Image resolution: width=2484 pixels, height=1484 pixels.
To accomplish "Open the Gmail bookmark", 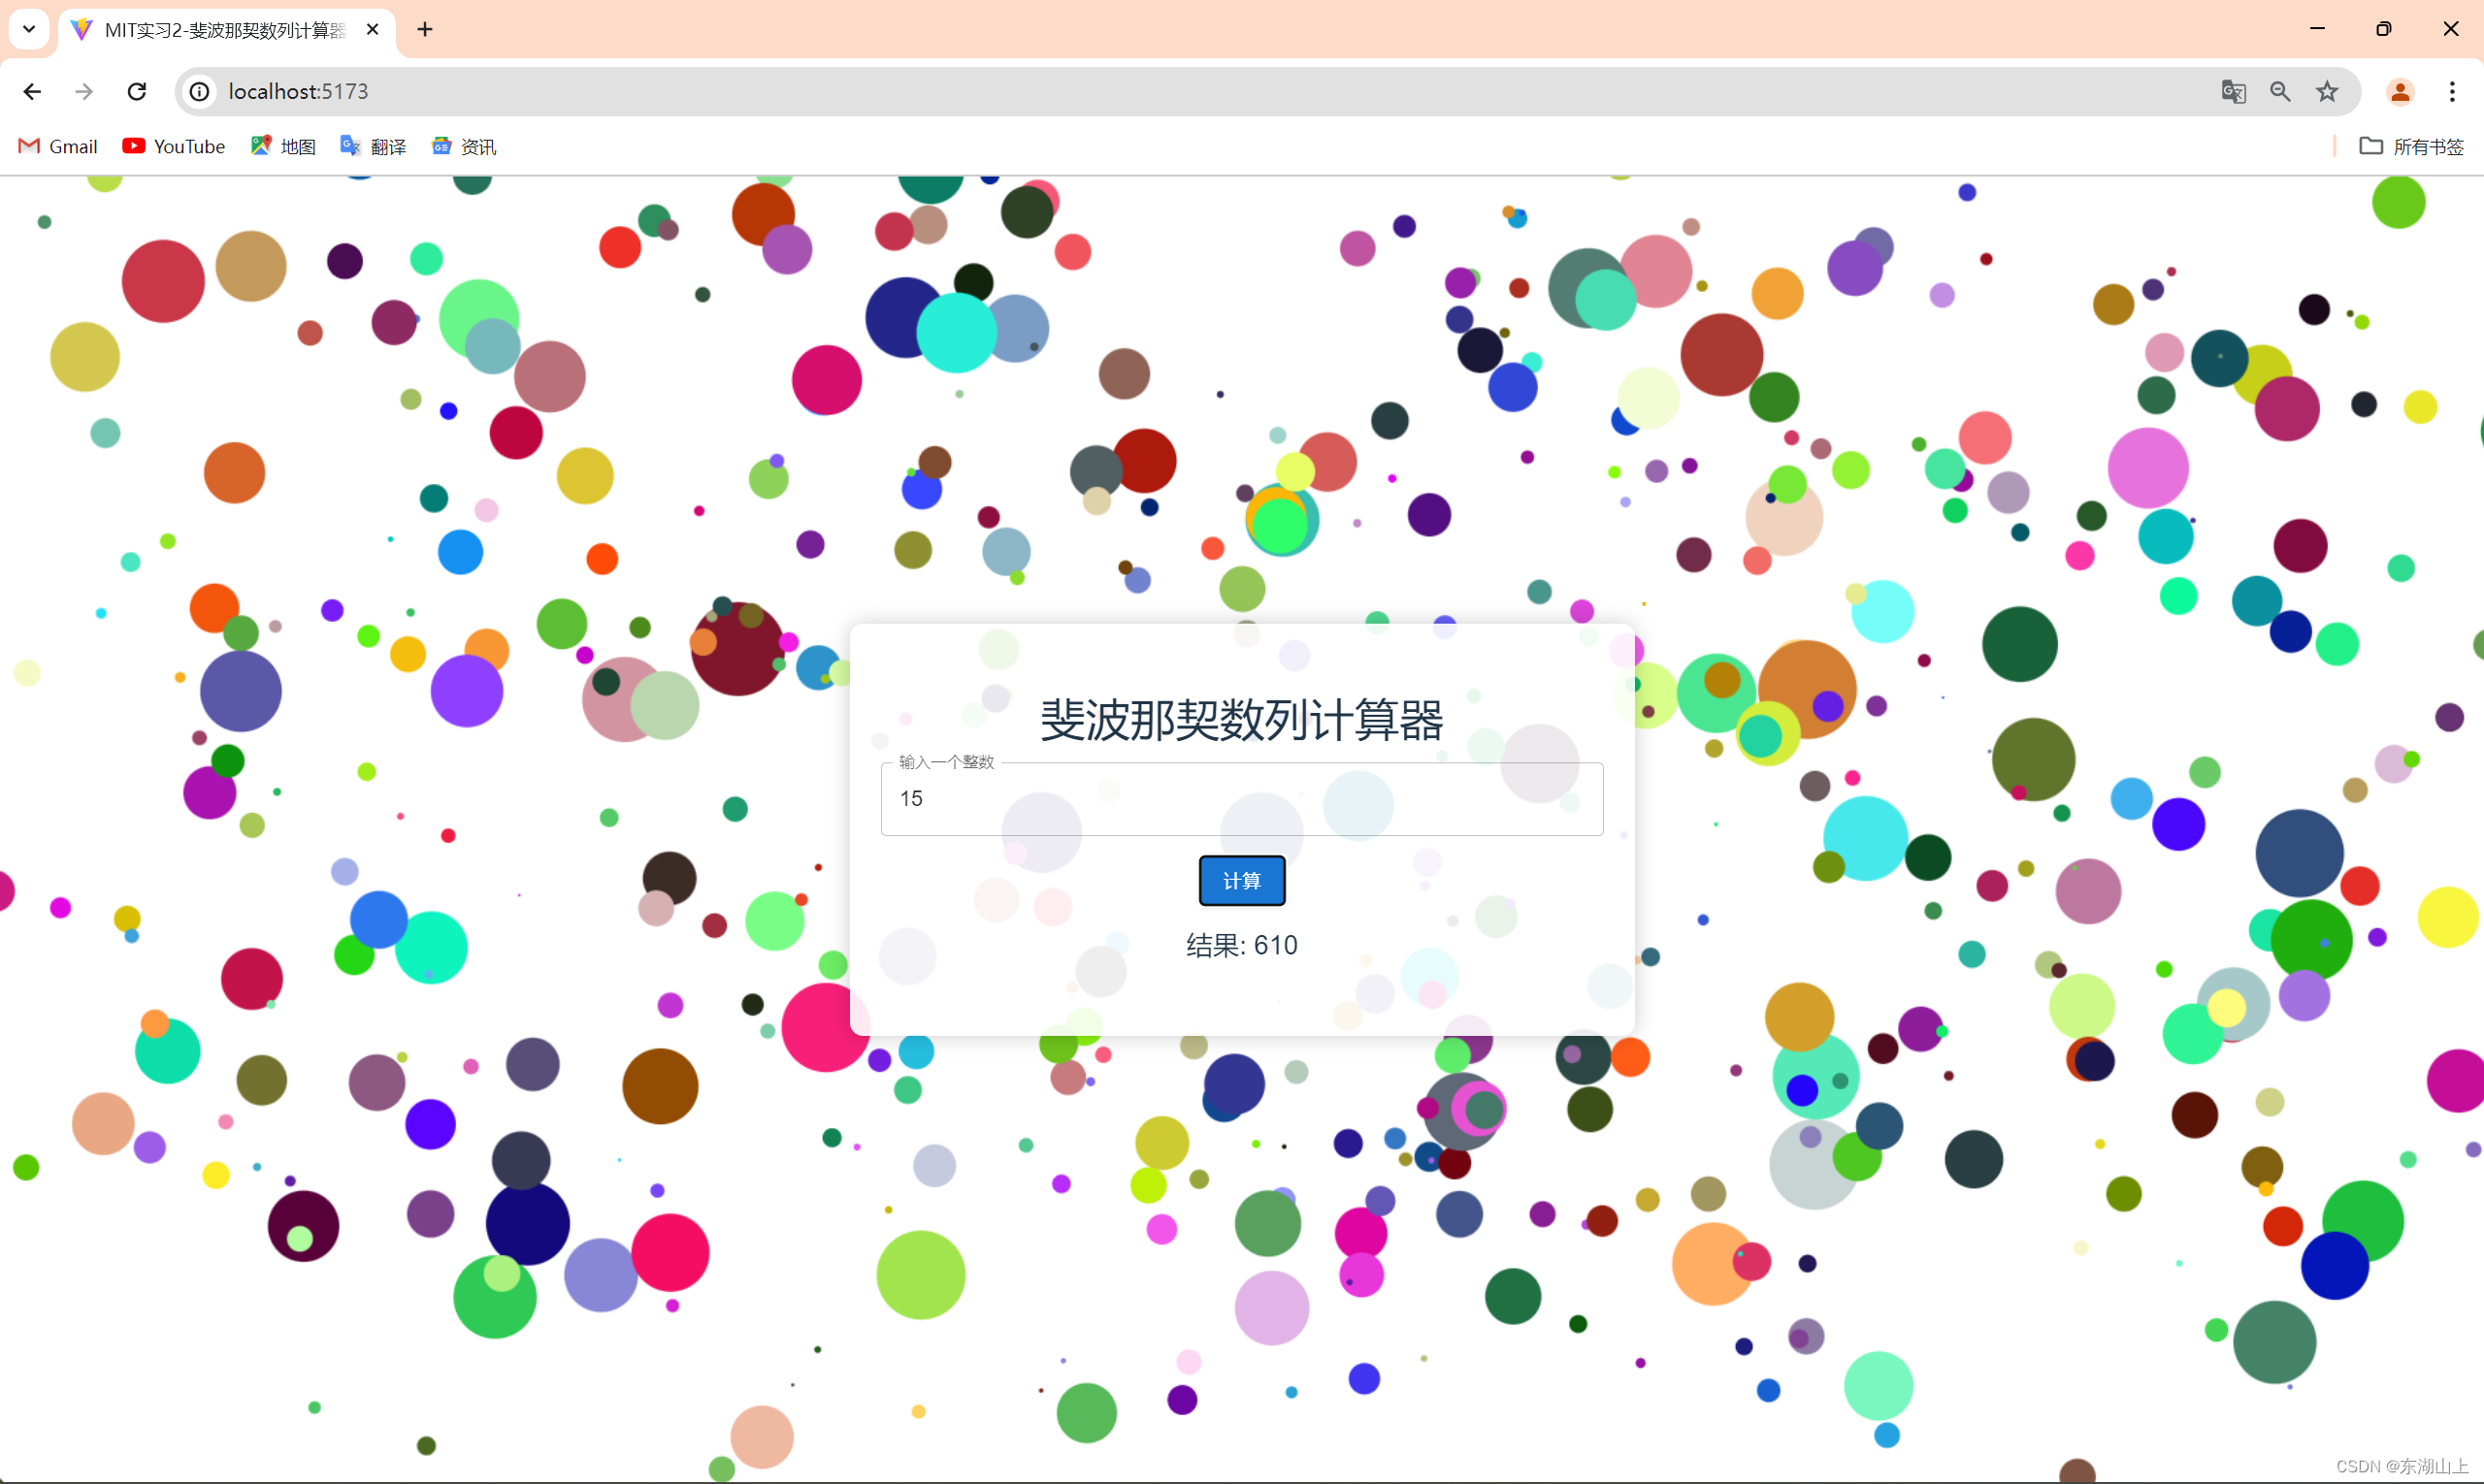I will click(x=58, y=146).
